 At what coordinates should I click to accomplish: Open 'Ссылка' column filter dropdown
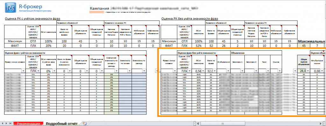click(280, 71)
